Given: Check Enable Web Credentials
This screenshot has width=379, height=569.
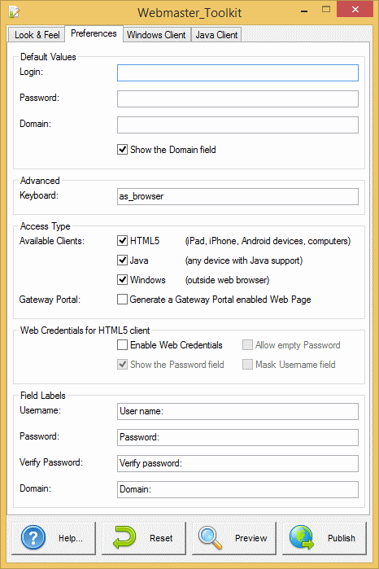Looking at the screenshot, I should tap(122, 345).
